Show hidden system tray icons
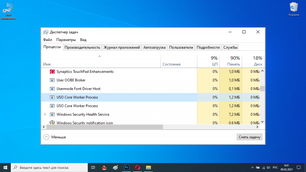306x172 pixels. (252, 167)
